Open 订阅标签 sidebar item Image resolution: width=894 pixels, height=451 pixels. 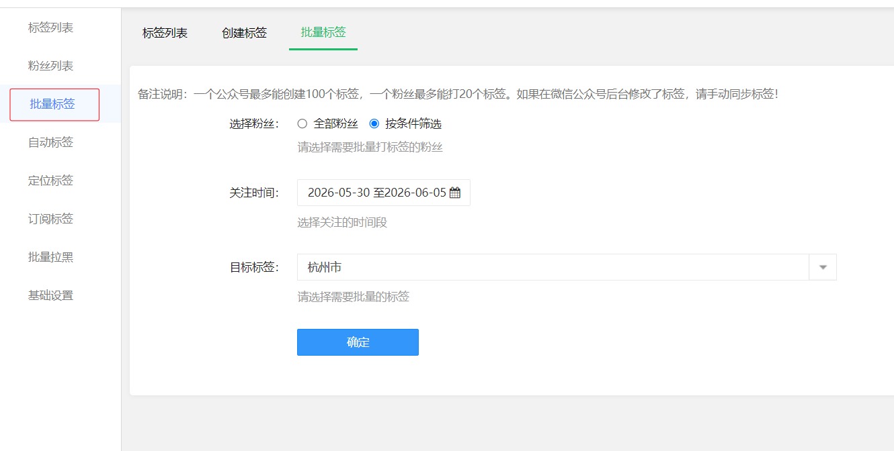point(50,219)
